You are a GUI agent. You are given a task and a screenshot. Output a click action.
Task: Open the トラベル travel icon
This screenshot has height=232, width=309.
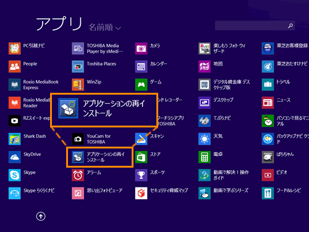268,85
